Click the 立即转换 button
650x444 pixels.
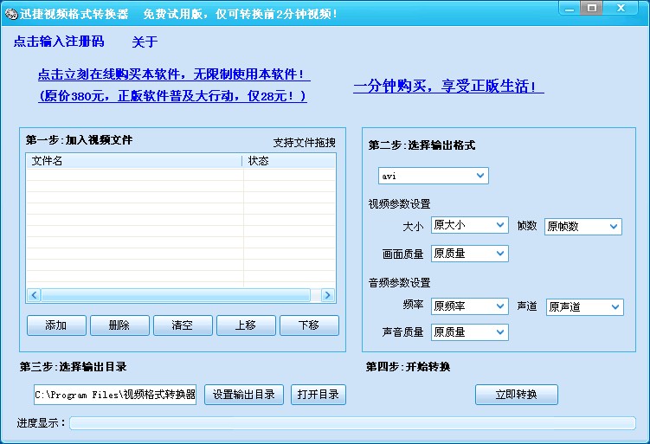tap(517, 395)
